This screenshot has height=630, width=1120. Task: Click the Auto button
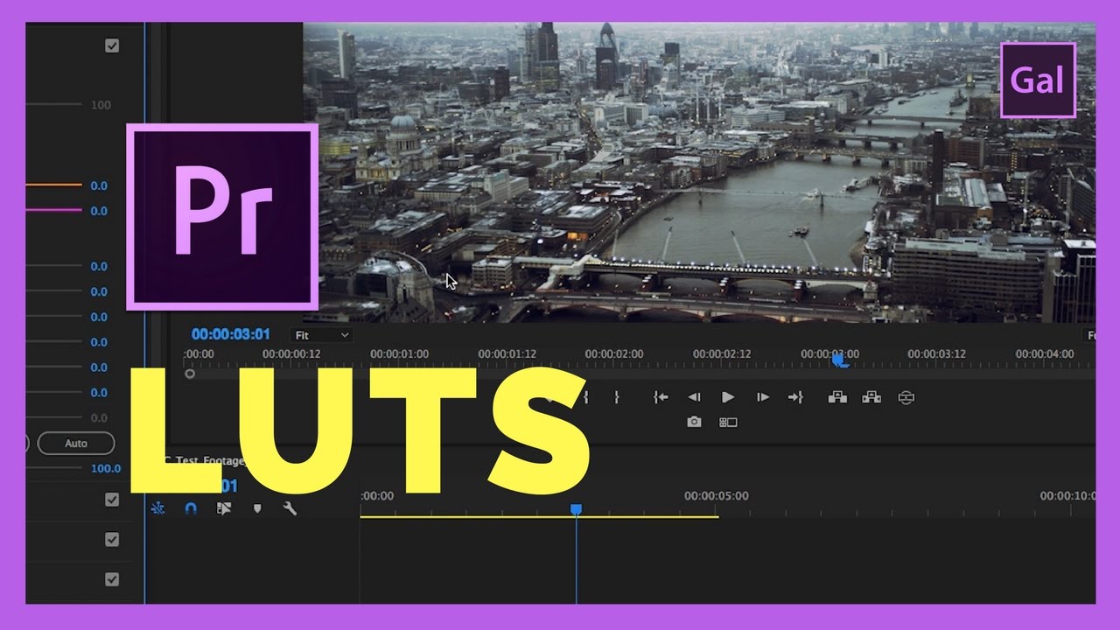tap(76, 444)
